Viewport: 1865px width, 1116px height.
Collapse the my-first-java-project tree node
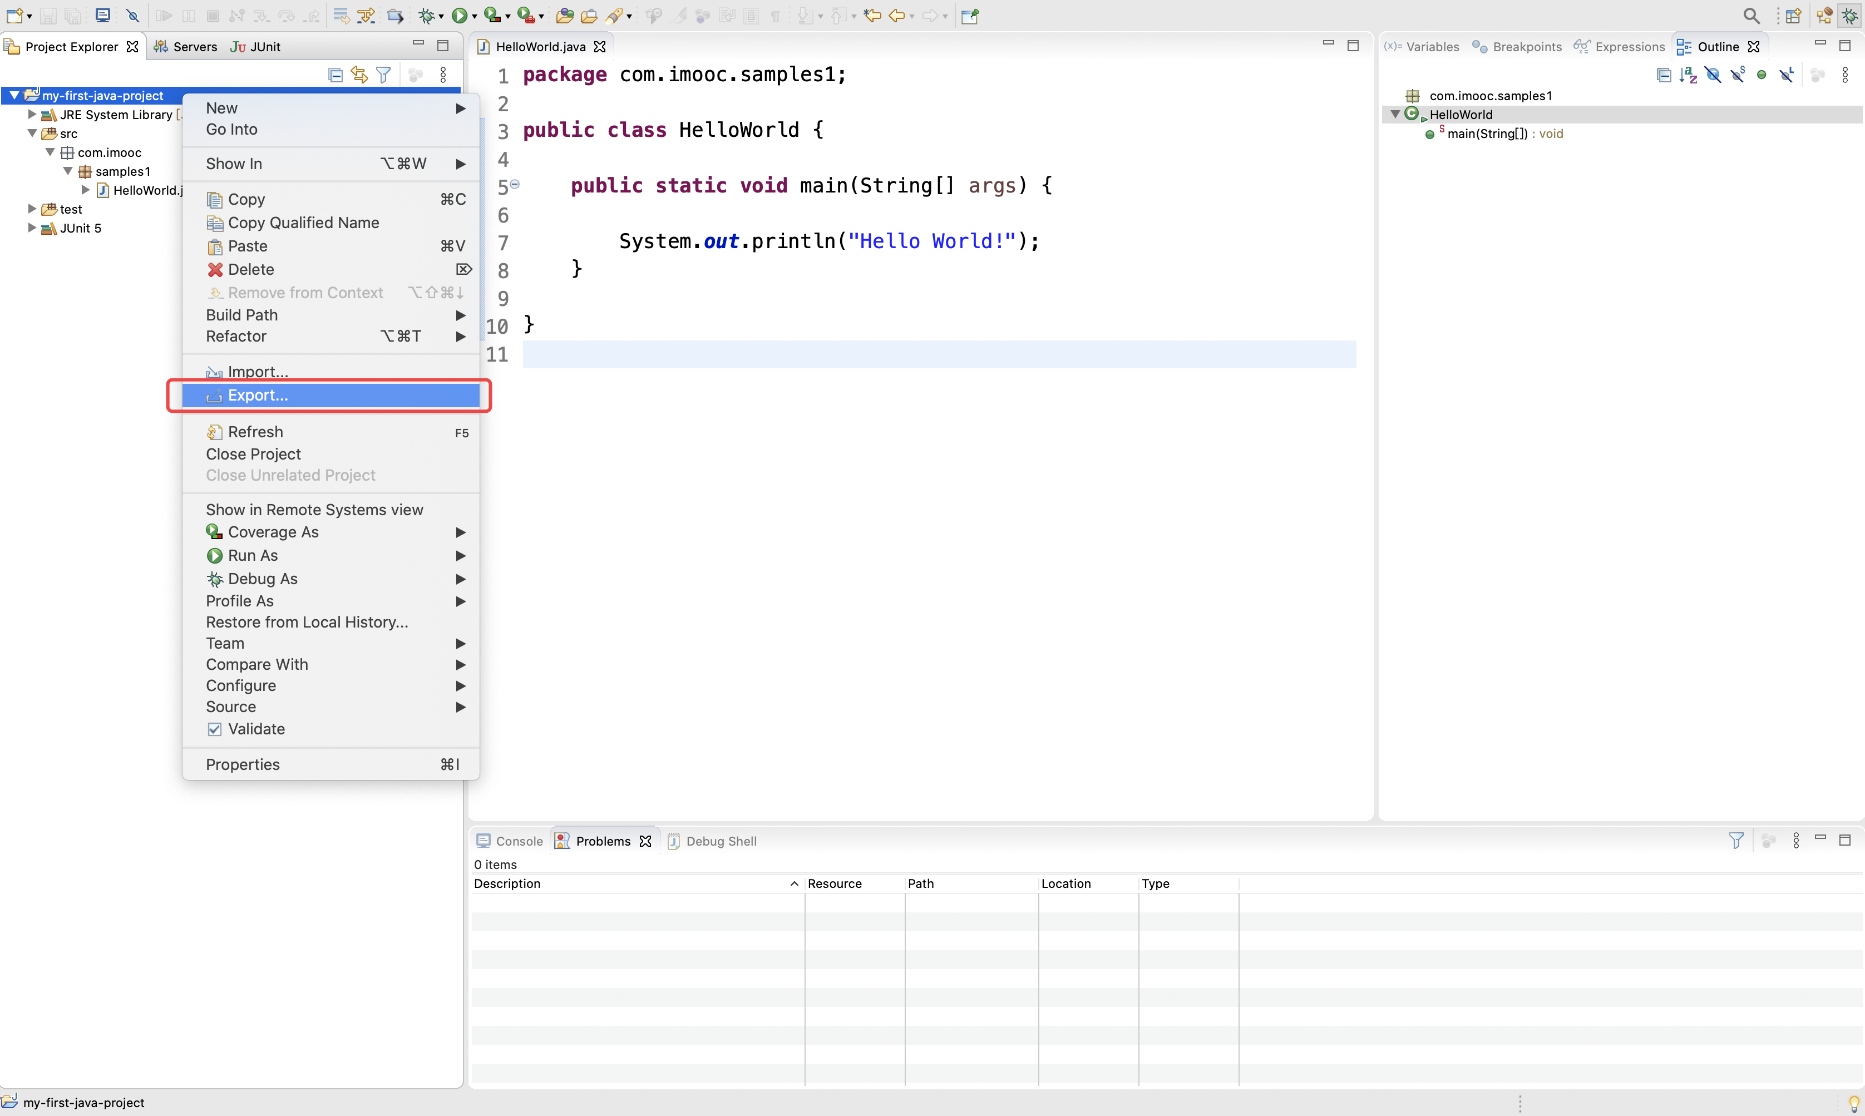pos(13,96)
